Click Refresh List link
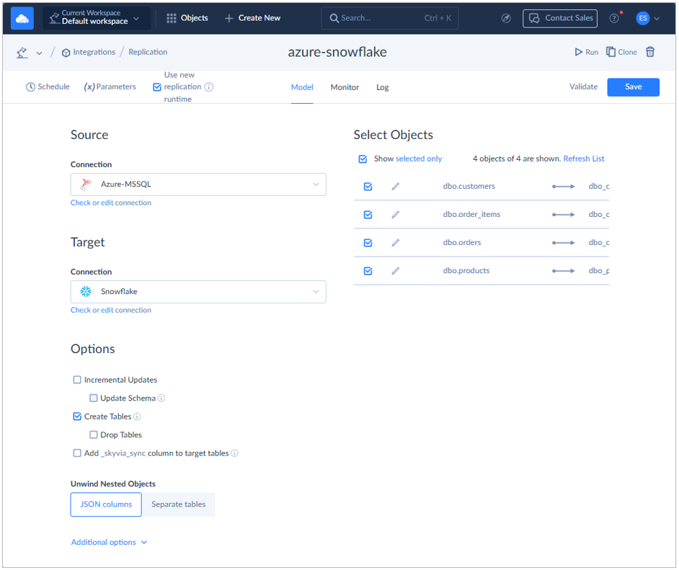 click(x=584, y=159)
